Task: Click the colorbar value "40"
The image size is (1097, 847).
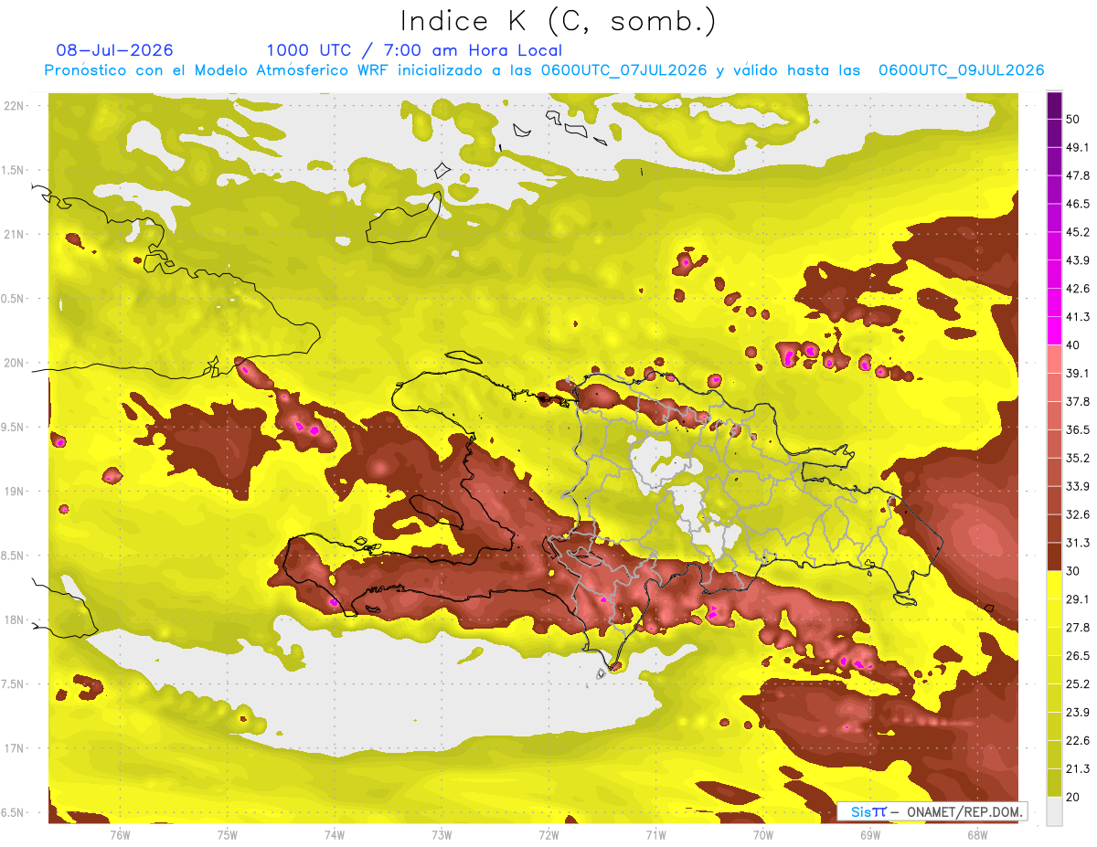Action: coord(1073,345)
